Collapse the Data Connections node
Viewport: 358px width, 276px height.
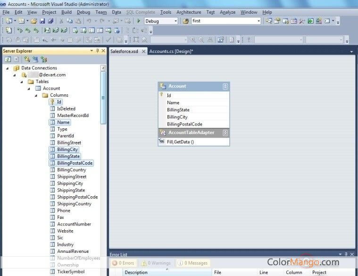[x=7, y=68]
